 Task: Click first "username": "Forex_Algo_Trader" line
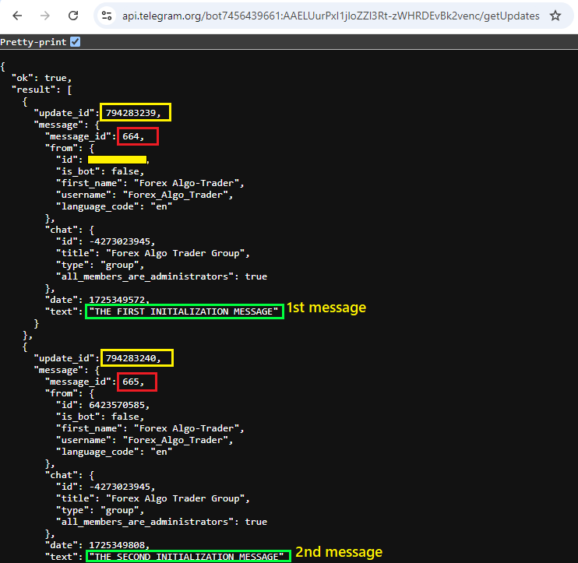(x=145, y=195)
